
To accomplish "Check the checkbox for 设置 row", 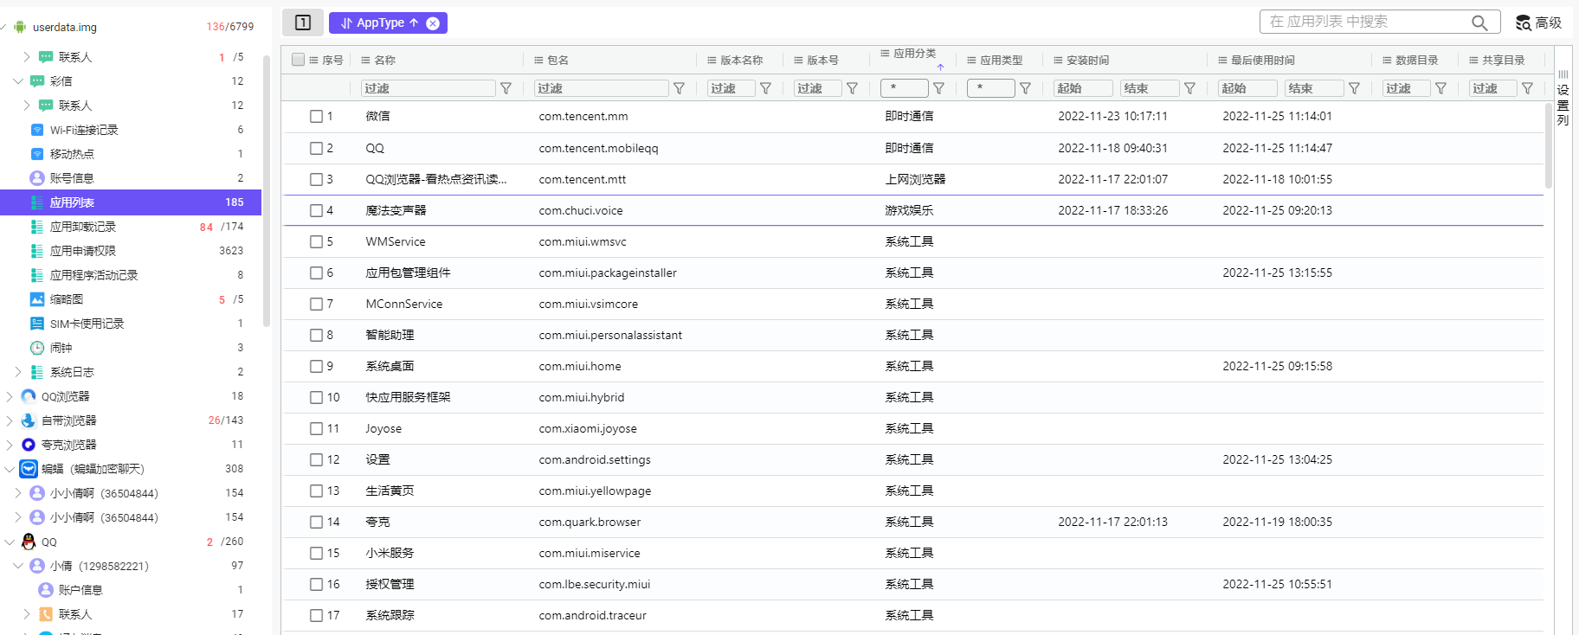I will coord(317,459).
